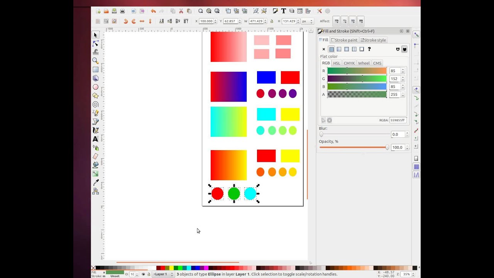Open the Layer 1 dropdown
The width and height of the screenshot is (494, 278).
coord(163,274)
